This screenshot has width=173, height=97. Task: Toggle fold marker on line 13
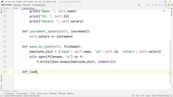[x=14, y=21]
